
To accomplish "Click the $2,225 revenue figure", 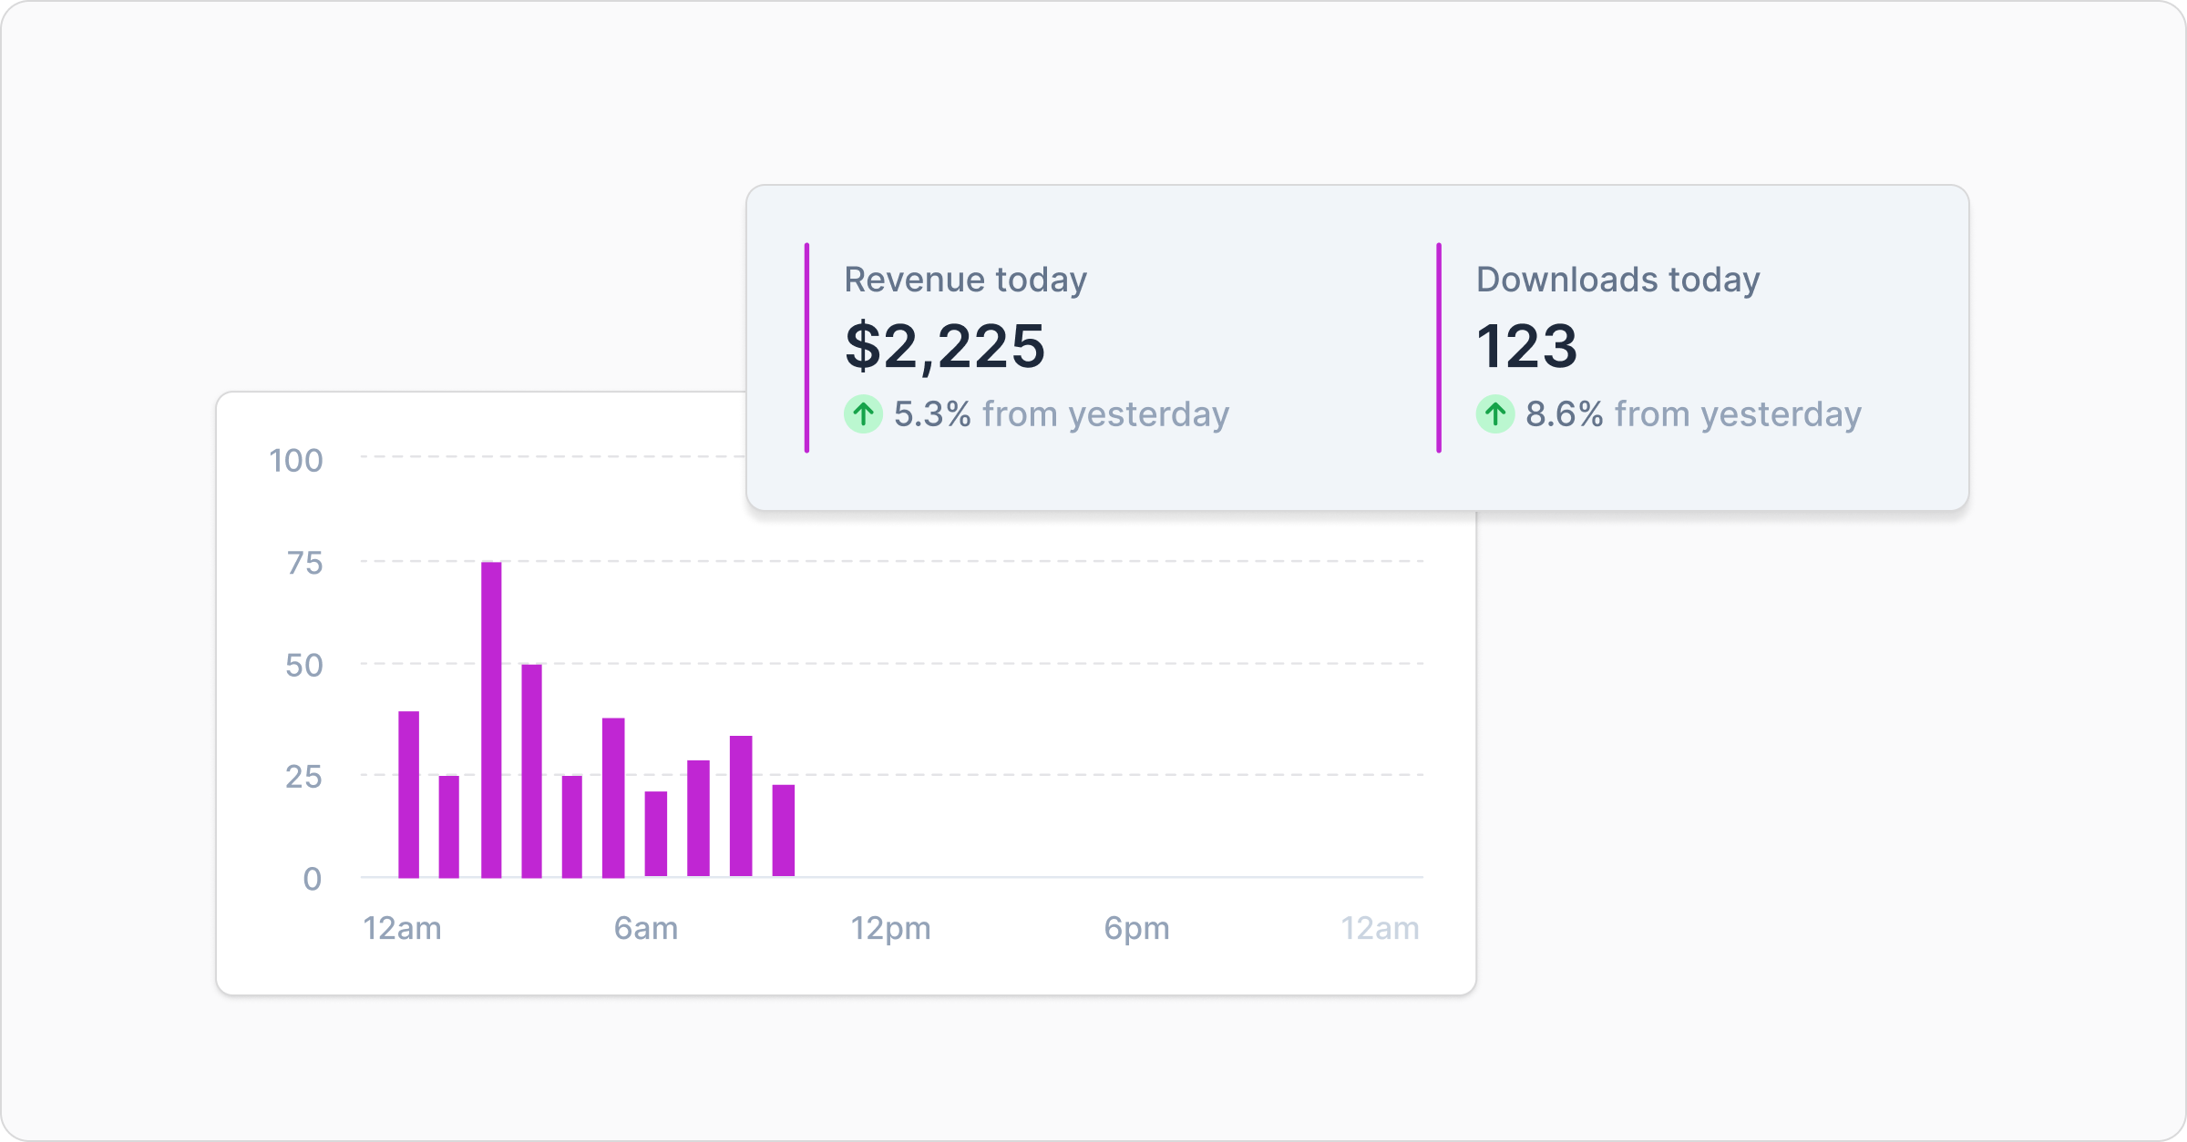I will [945, 346].
